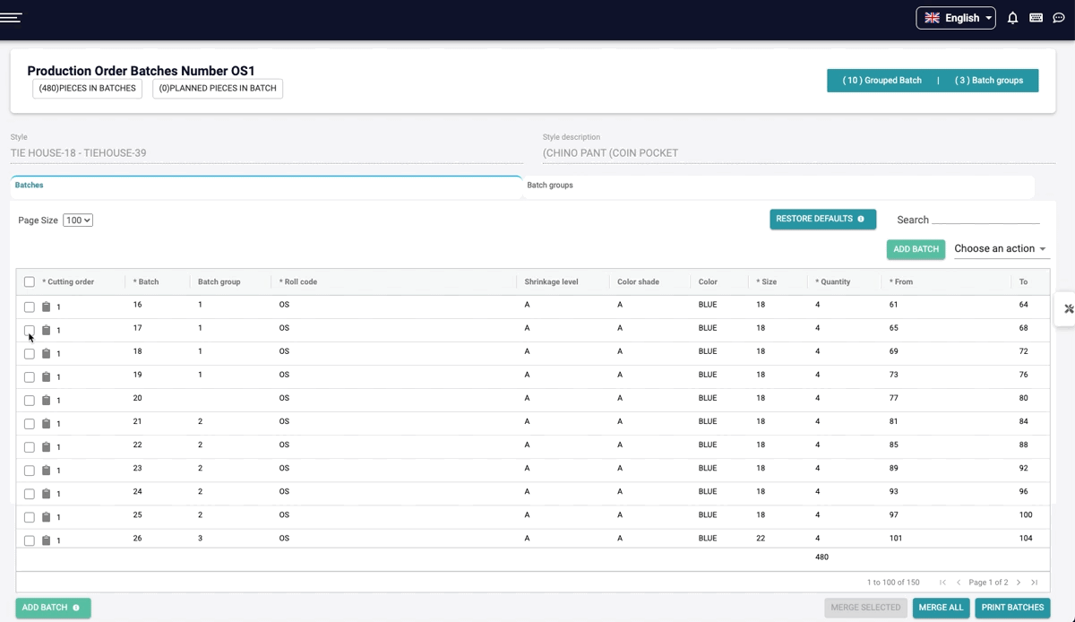Viewport: 1075px width, 622px height.
Task: Click info icon on bottom Add Batch
Action: [x=76, y=608]
